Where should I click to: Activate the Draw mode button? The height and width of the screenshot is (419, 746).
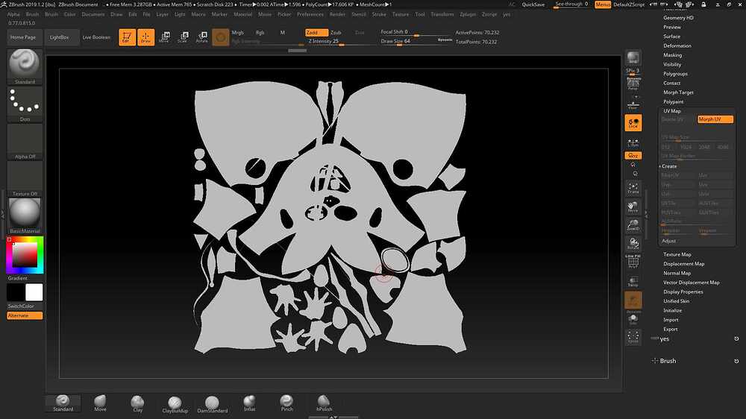(x=146, y=37)
